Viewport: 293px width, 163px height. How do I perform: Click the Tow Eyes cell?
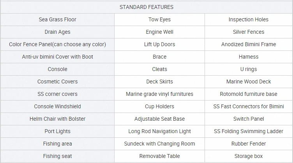(x=159, y=19)
